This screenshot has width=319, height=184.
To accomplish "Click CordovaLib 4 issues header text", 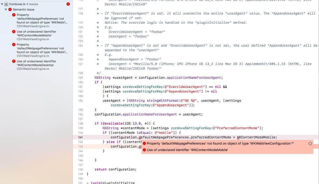I will click(x=24, y=4).
